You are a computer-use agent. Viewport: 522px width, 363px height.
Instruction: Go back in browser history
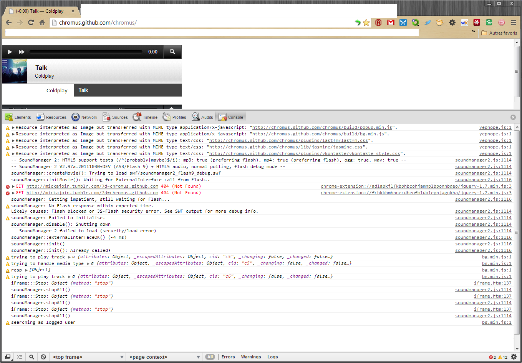click(8, 23)
